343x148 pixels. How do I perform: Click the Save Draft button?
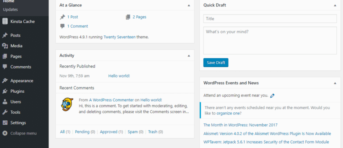click(x=216, y=63)
